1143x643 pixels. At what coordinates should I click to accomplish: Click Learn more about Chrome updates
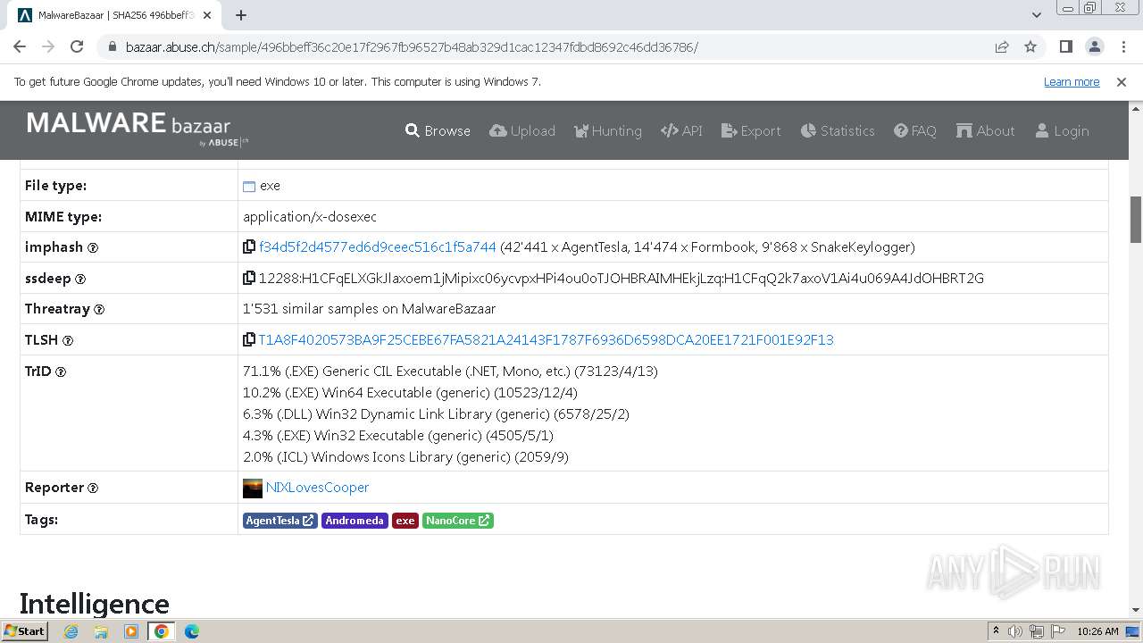(1072, 81)
